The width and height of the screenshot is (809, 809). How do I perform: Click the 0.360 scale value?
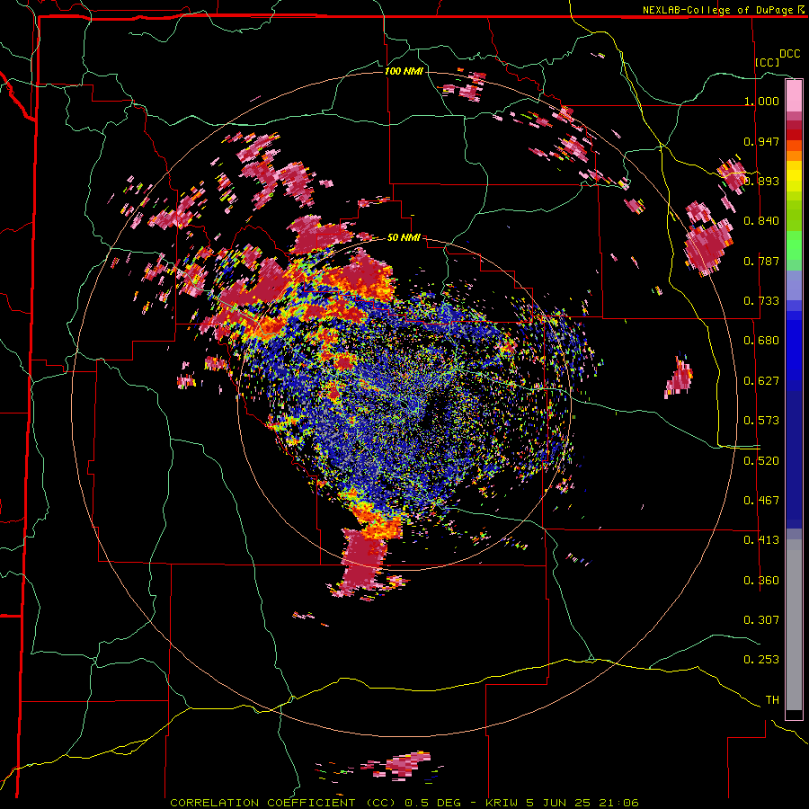(x=761, y=581)
